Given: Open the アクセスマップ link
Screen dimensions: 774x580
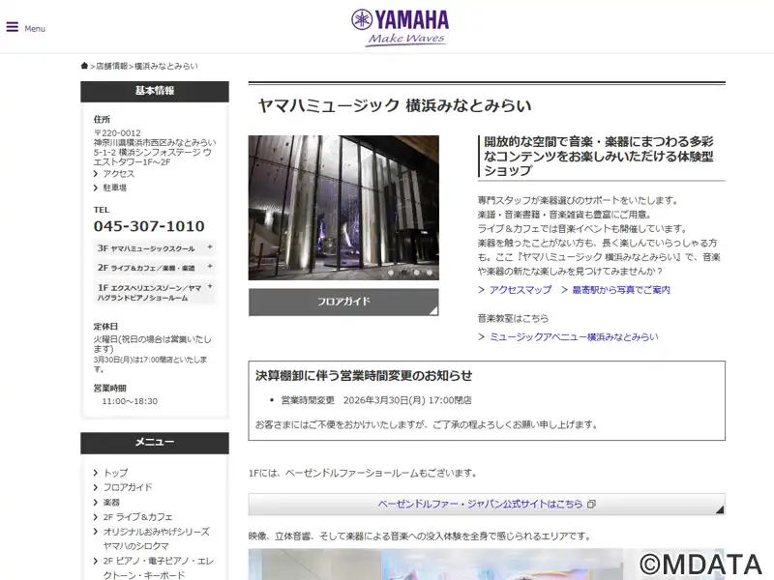Looking at the screenshot, I should (x=521, y=290).
